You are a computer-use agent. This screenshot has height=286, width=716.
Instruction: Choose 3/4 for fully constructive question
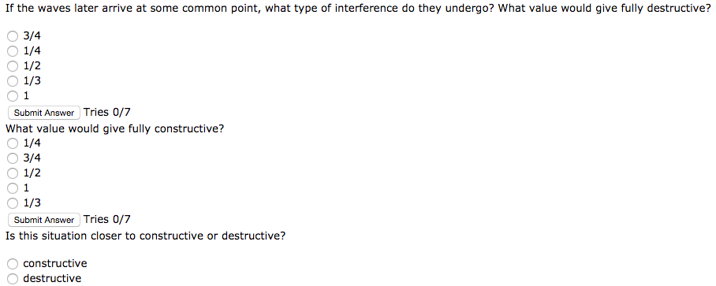pyautogui.click(x=13, y=158)
